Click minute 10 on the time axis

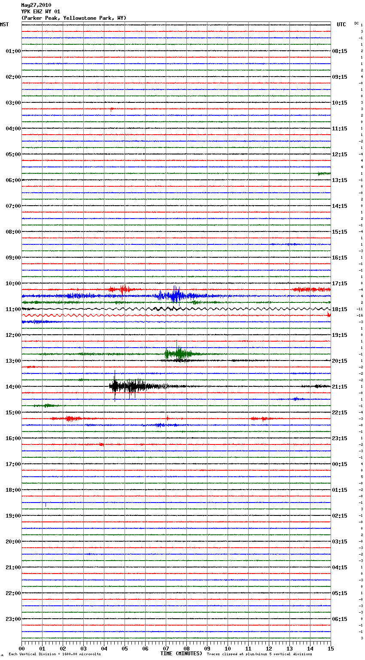[228, 648]
